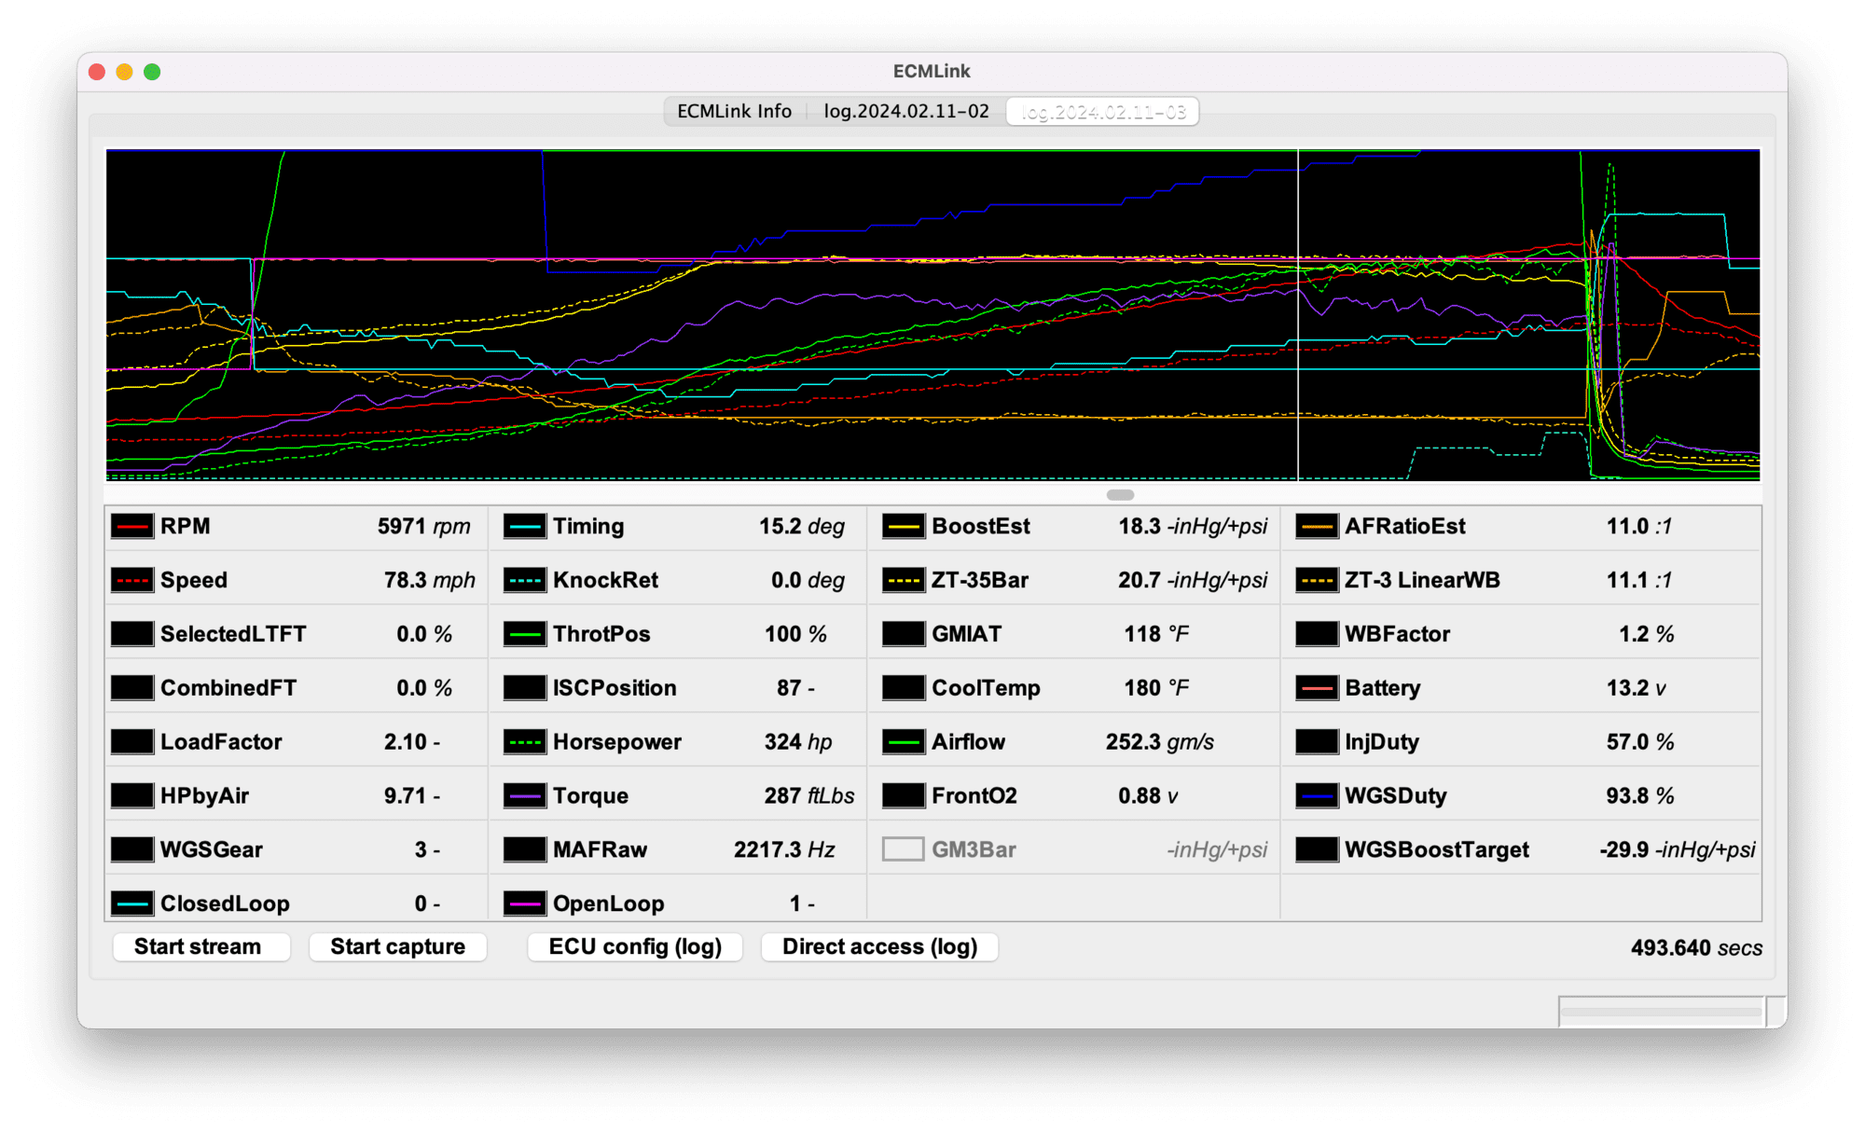This screenshot has width=1865, height=1131.
Task: Click the RPM color swatch
Action: [132, 527]
